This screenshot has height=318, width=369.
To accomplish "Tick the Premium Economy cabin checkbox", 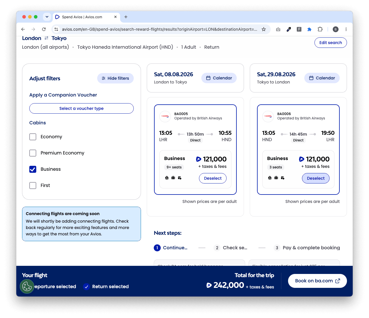I will point(33,153).
